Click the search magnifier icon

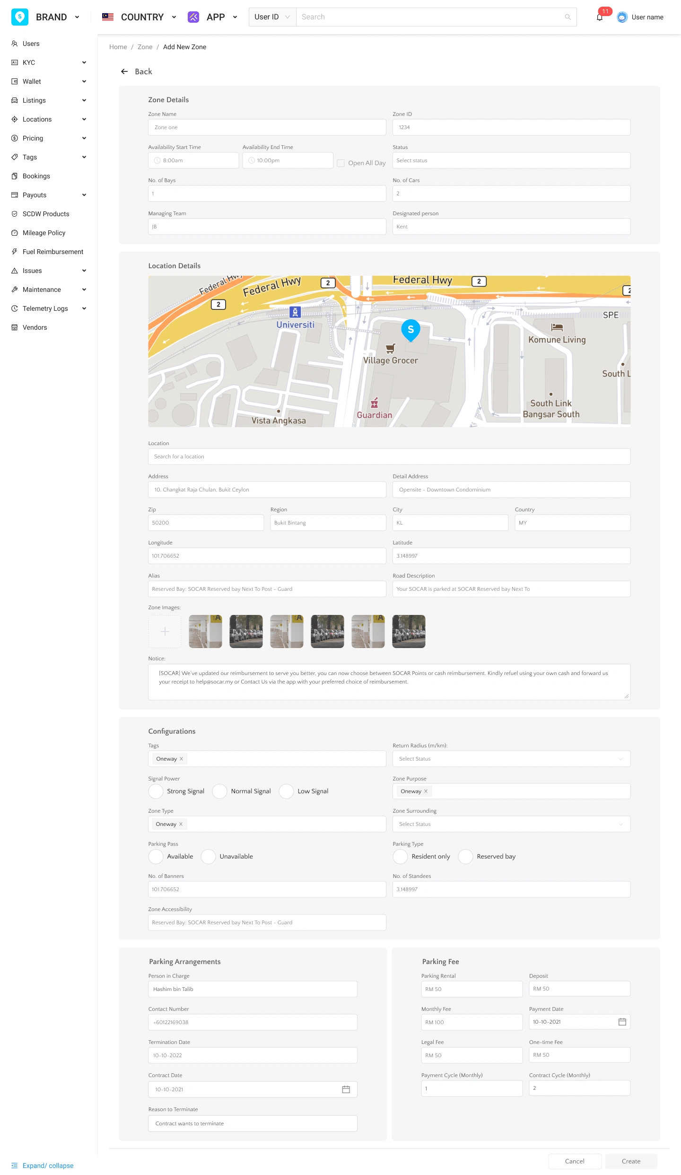567,17
